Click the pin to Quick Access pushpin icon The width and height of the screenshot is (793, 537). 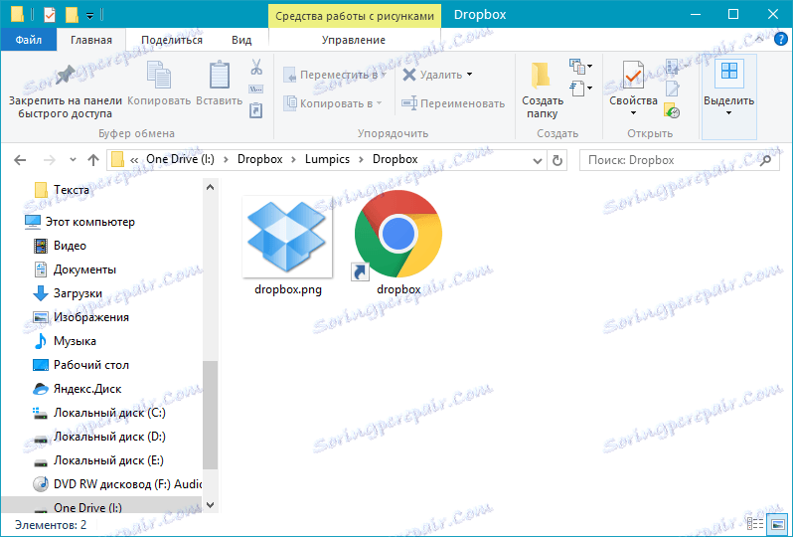coord(66,75)
